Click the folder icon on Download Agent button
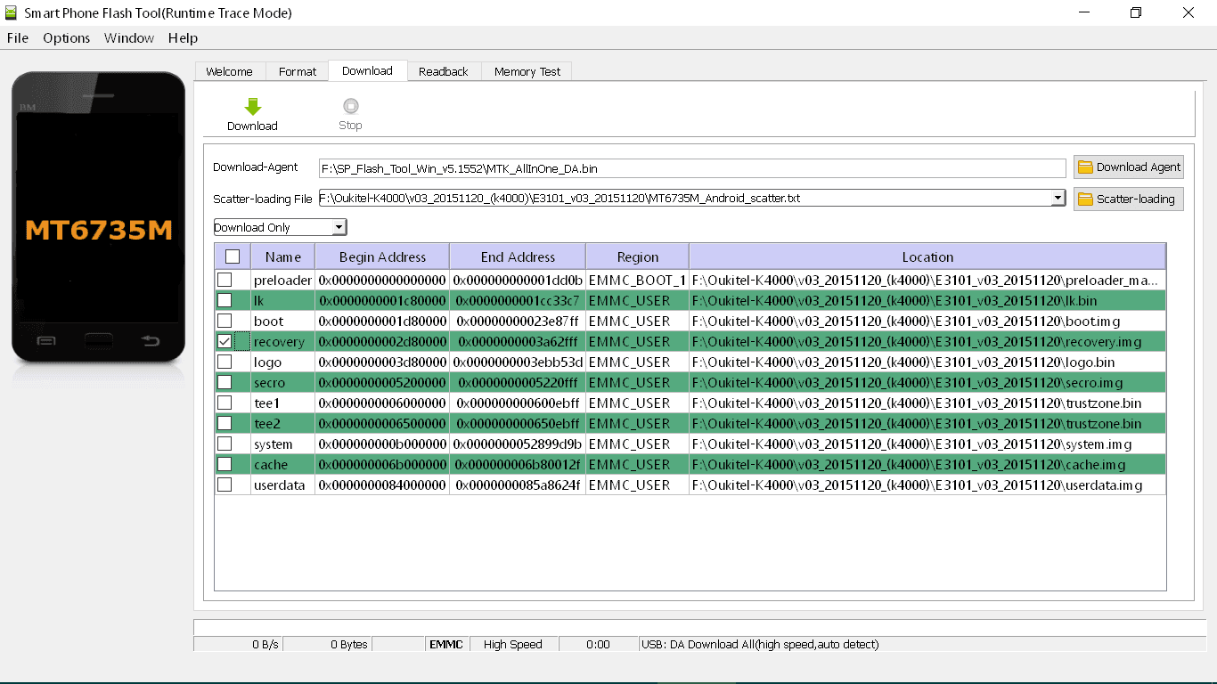The height and width of the screenshot is (684, 1217). coord(1085,167)
